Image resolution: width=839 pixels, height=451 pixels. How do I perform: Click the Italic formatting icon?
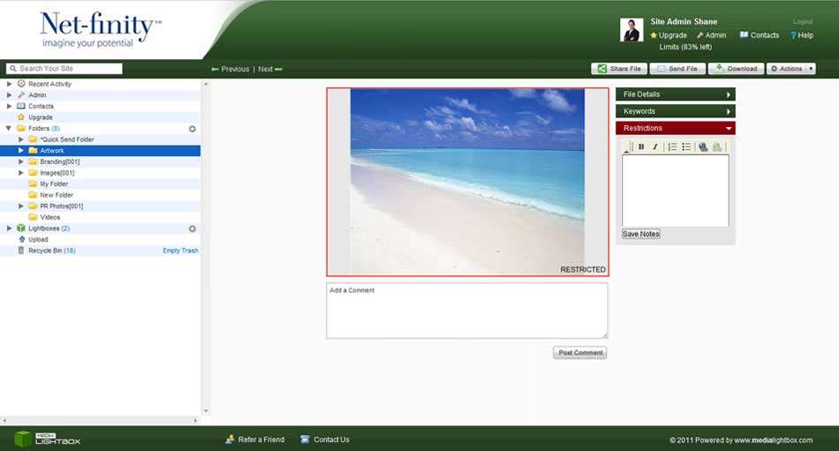click(655, 147)
